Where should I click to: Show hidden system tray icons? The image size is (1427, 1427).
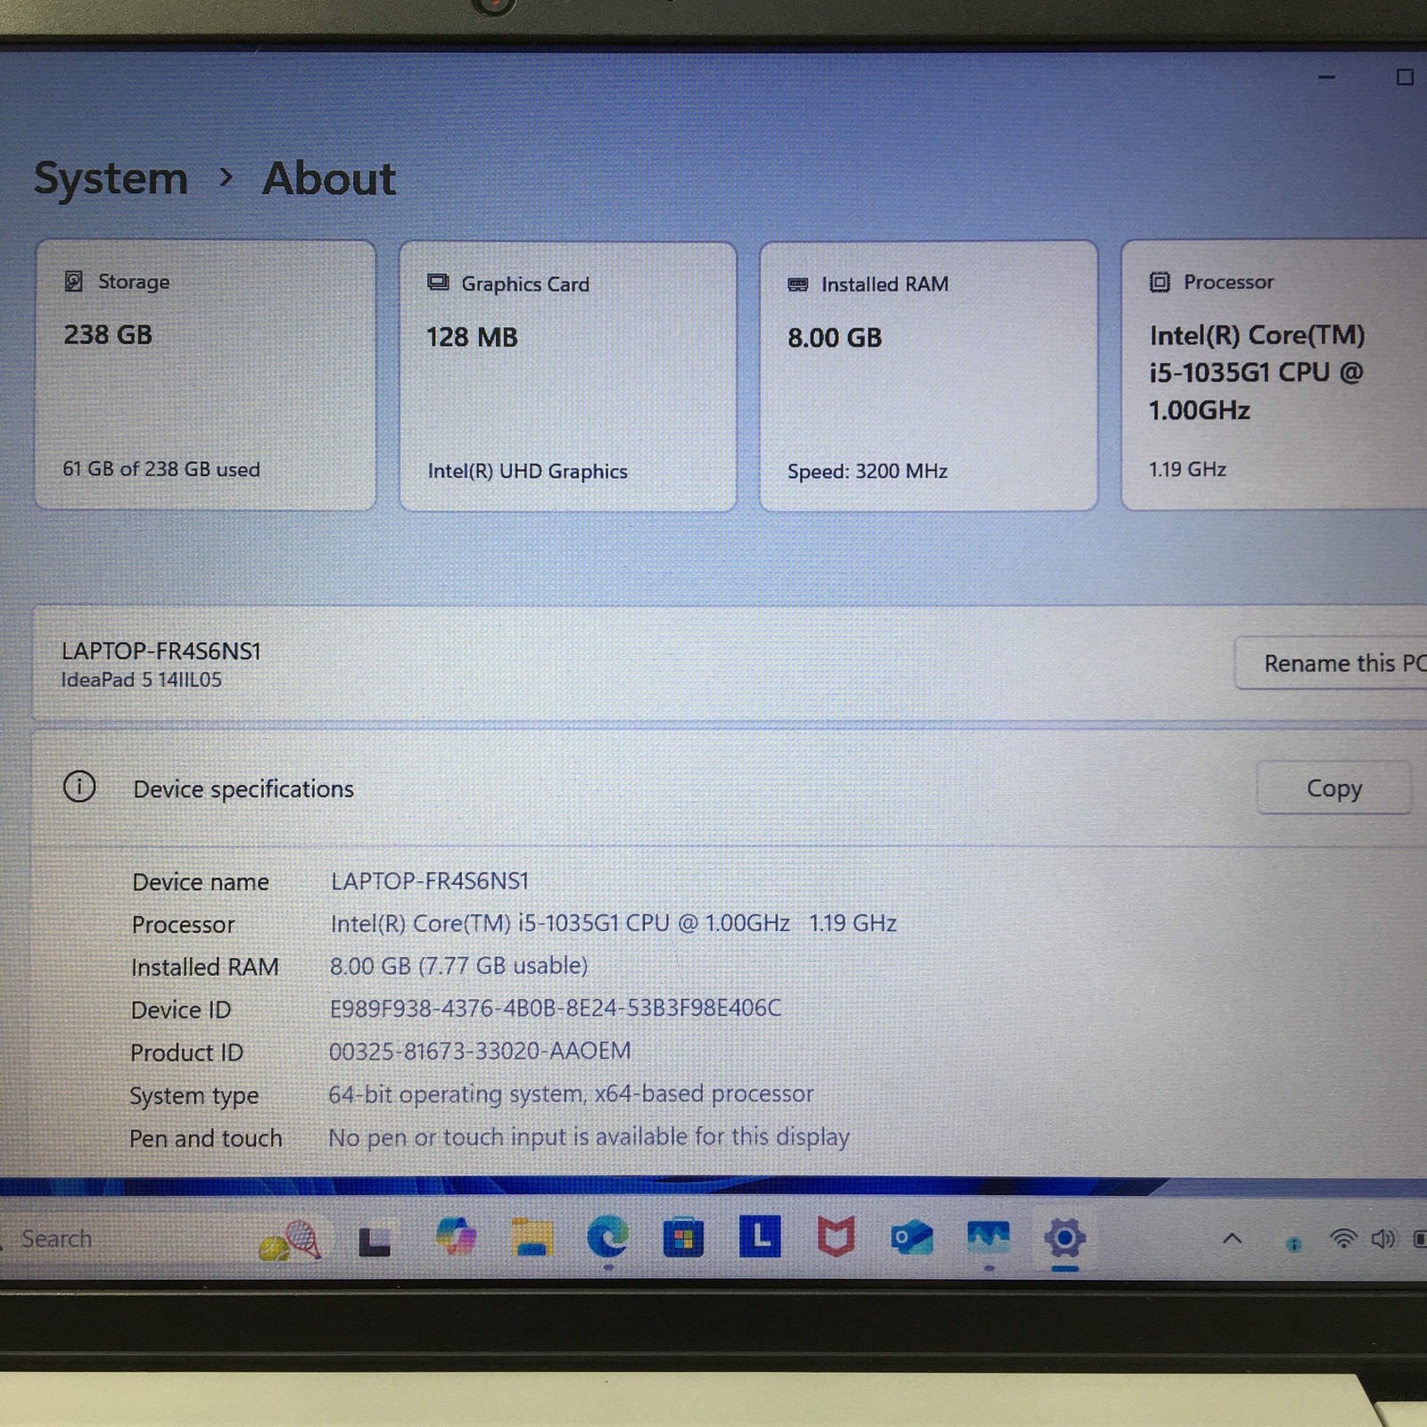pyautogui.click(x=1232, y=1238)
